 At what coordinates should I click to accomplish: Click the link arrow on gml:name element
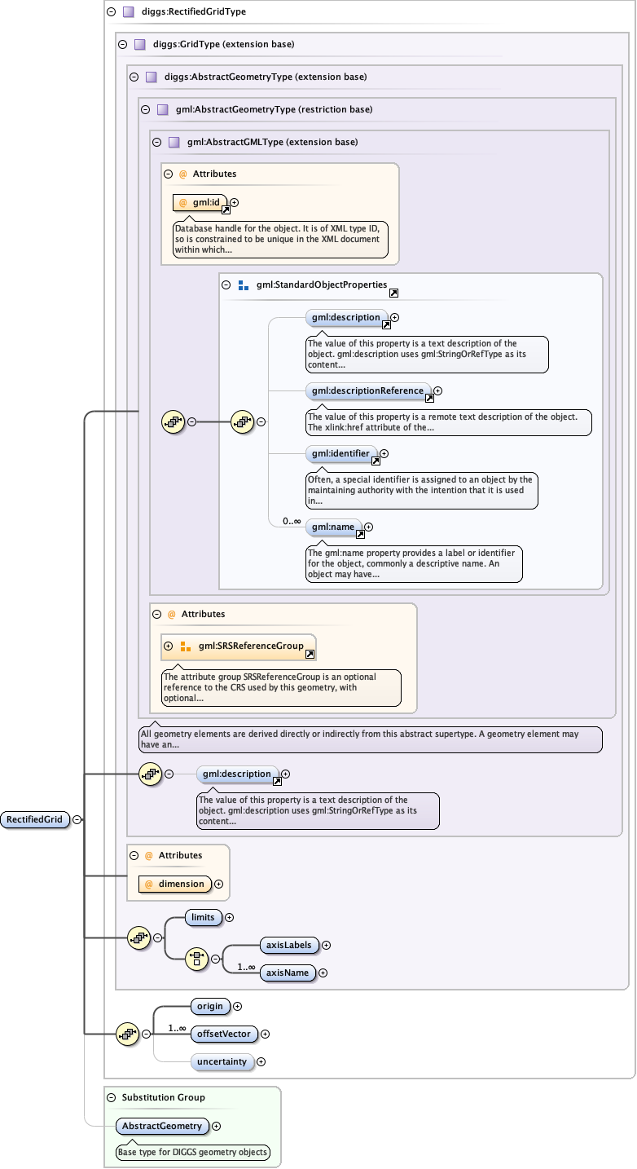coord(360,534)
